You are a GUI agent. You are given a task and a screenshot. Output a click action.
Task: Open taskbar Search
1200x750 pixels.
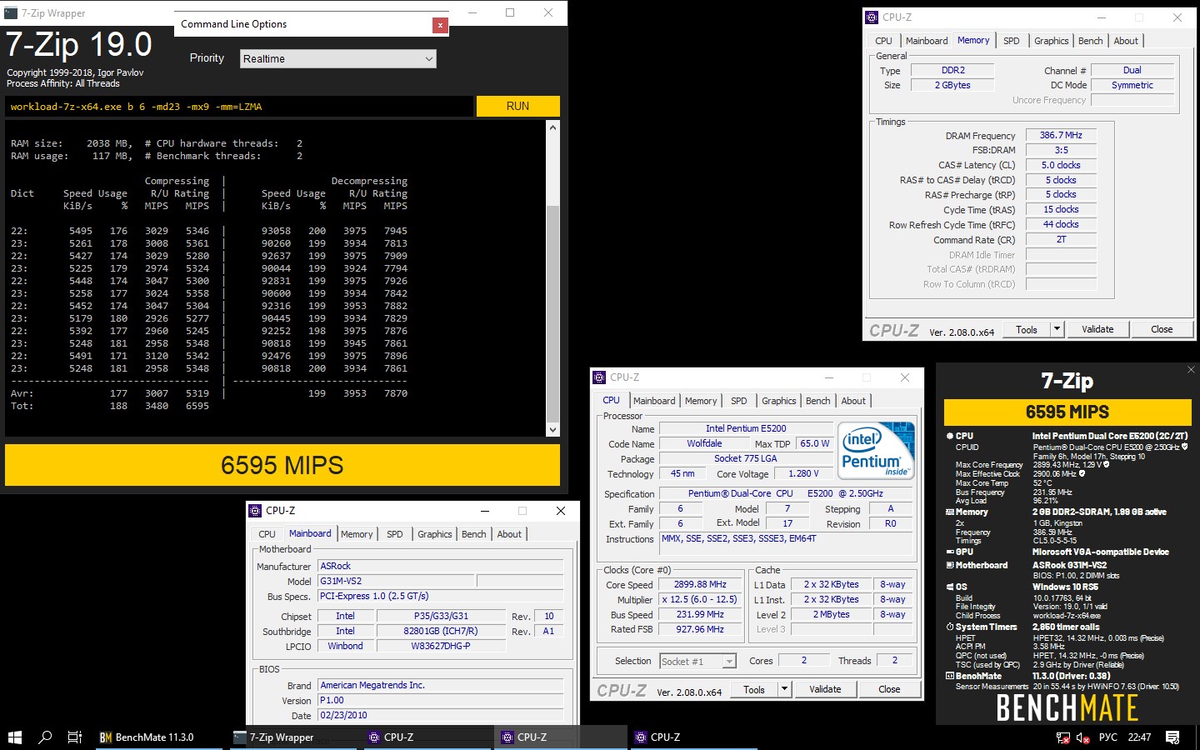point(45,737)
